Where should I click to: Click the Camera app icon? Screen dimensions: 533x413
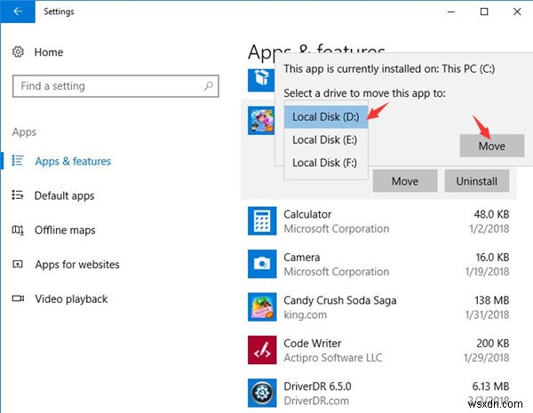click(x=262, y=264)
